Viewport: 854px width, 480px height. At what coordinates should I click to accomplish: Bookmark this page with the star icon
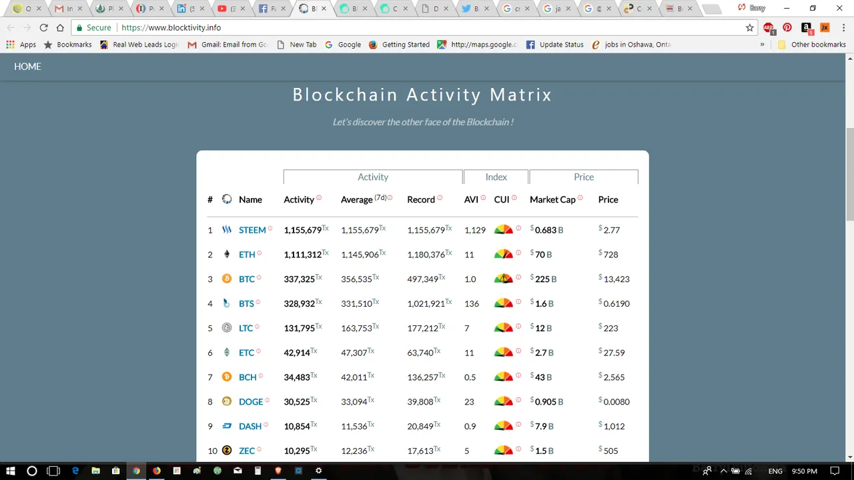click(x=750, y=28)
